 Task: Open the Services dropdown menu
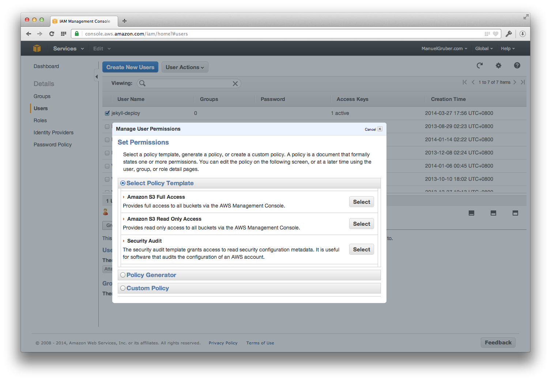pos(68,48)
